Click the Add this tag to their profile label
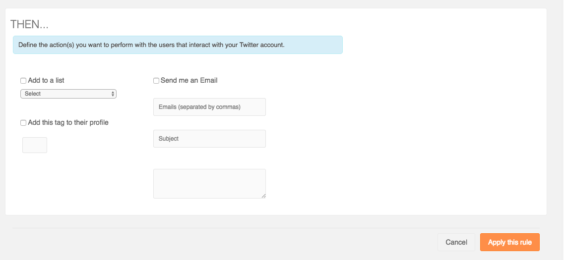This screenshot has height=260, width=564. [x=68, y=122]
